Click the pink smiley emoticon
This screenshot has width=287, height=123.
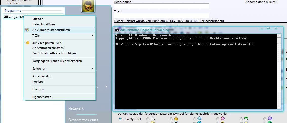[223, 119]
